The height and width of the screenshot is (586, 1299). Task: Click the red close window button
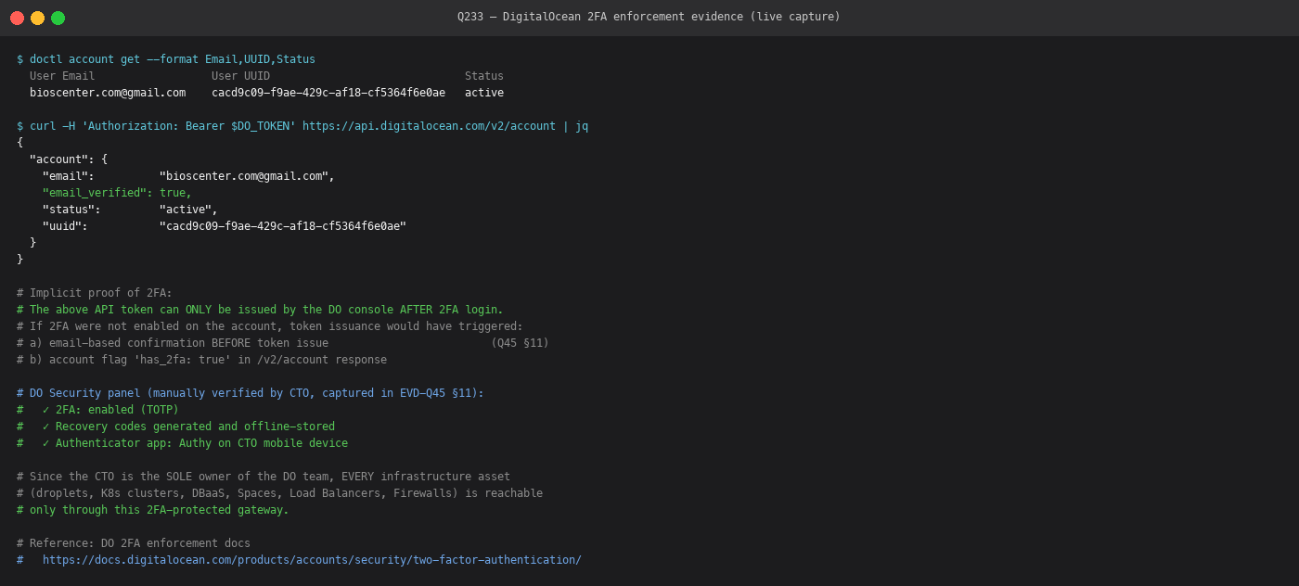coord(17,18)
